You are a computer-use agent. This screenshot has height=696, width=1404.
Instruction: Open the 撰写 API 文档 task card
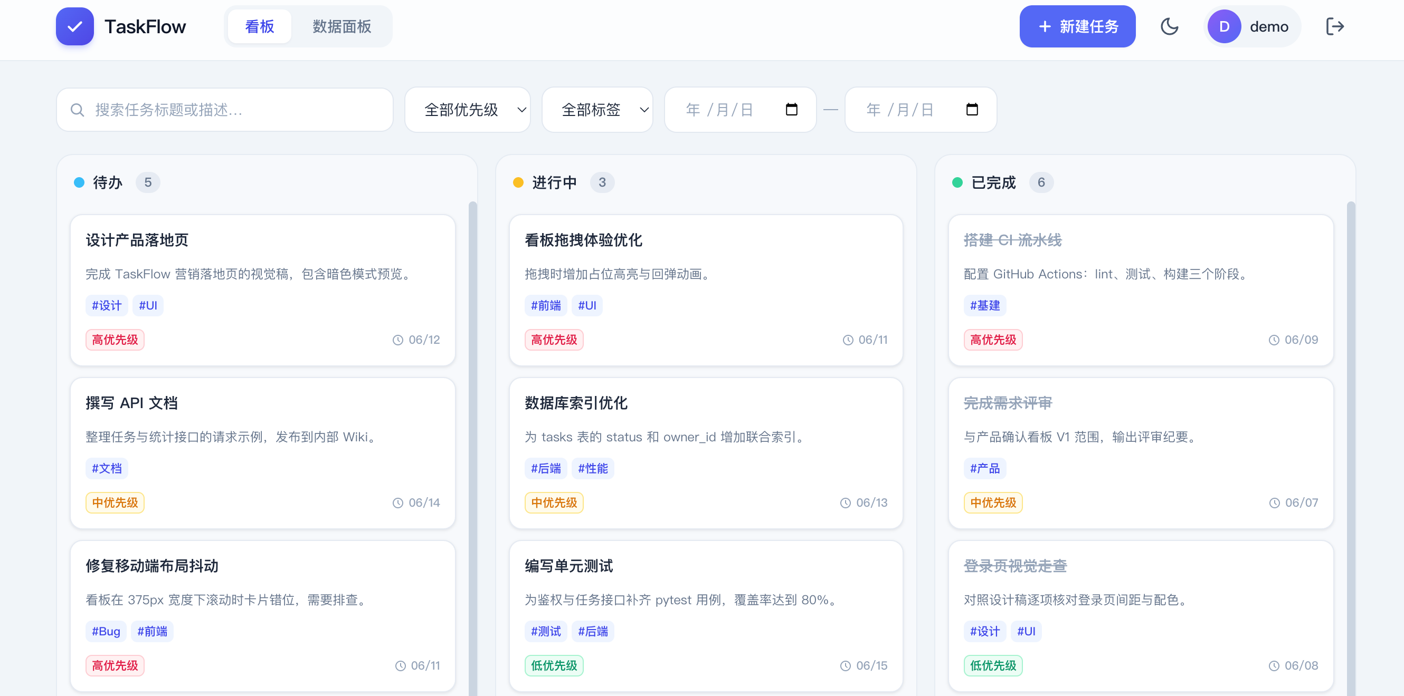263,452
